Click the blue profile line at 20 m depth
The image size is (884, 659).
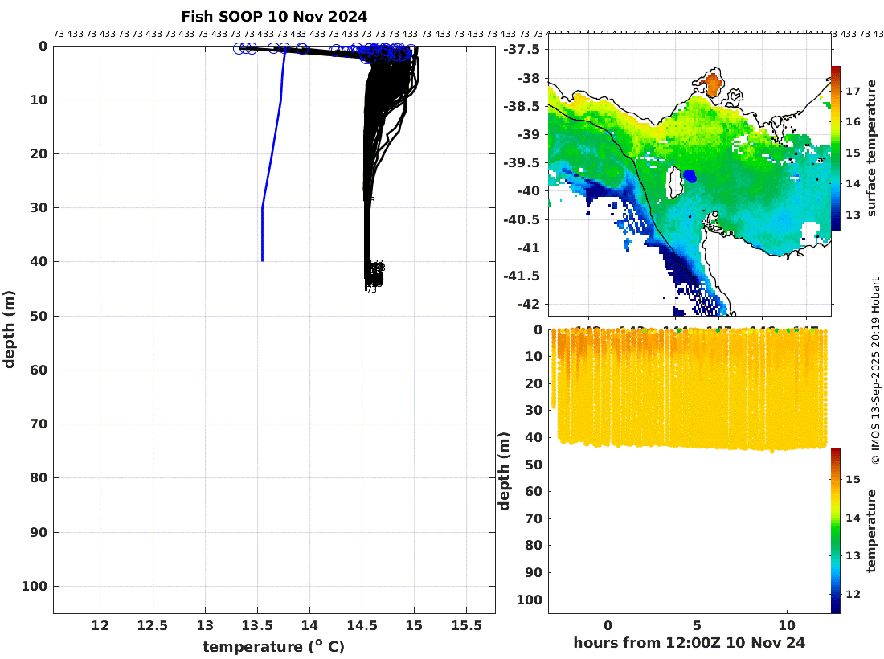(272, 153)
